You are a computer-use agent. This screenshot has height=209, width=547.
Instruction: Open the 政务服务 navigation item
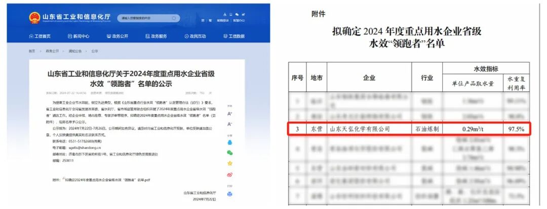click(x=157, y=36)
